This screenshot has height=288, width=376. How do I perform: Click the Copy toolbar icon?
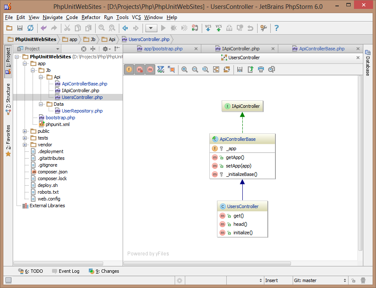click(78, 28)
